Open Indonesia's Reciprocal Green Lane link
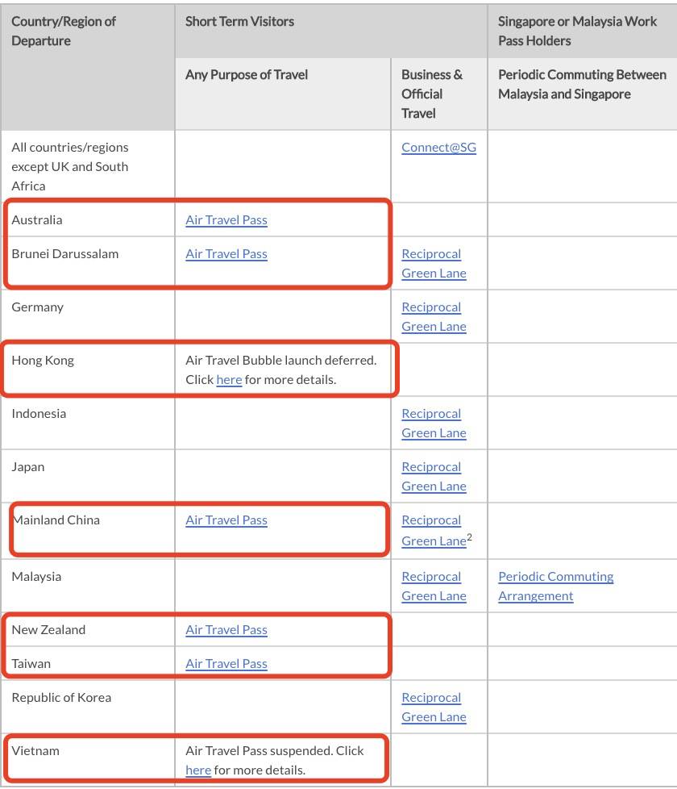 (434, 424)
